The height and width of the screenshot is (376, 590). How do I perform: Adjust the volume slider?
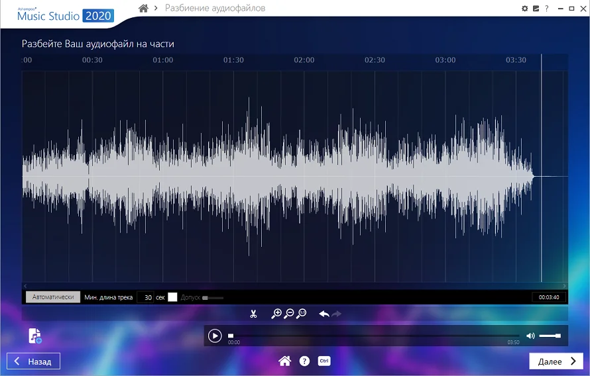click(550, 336)
